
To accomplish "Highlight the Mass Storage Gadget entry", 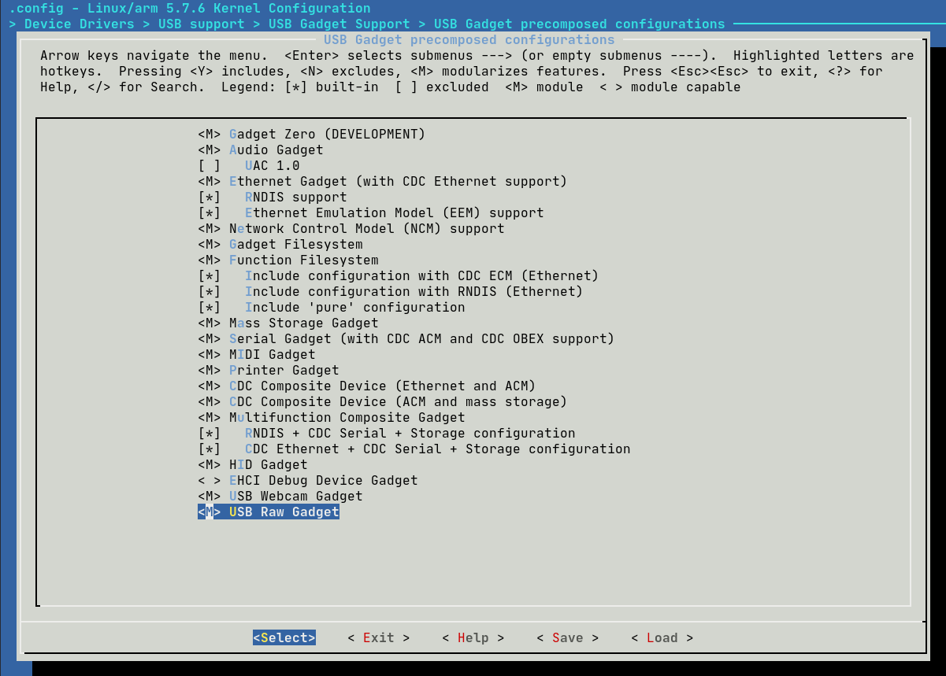I will point(303,323).
